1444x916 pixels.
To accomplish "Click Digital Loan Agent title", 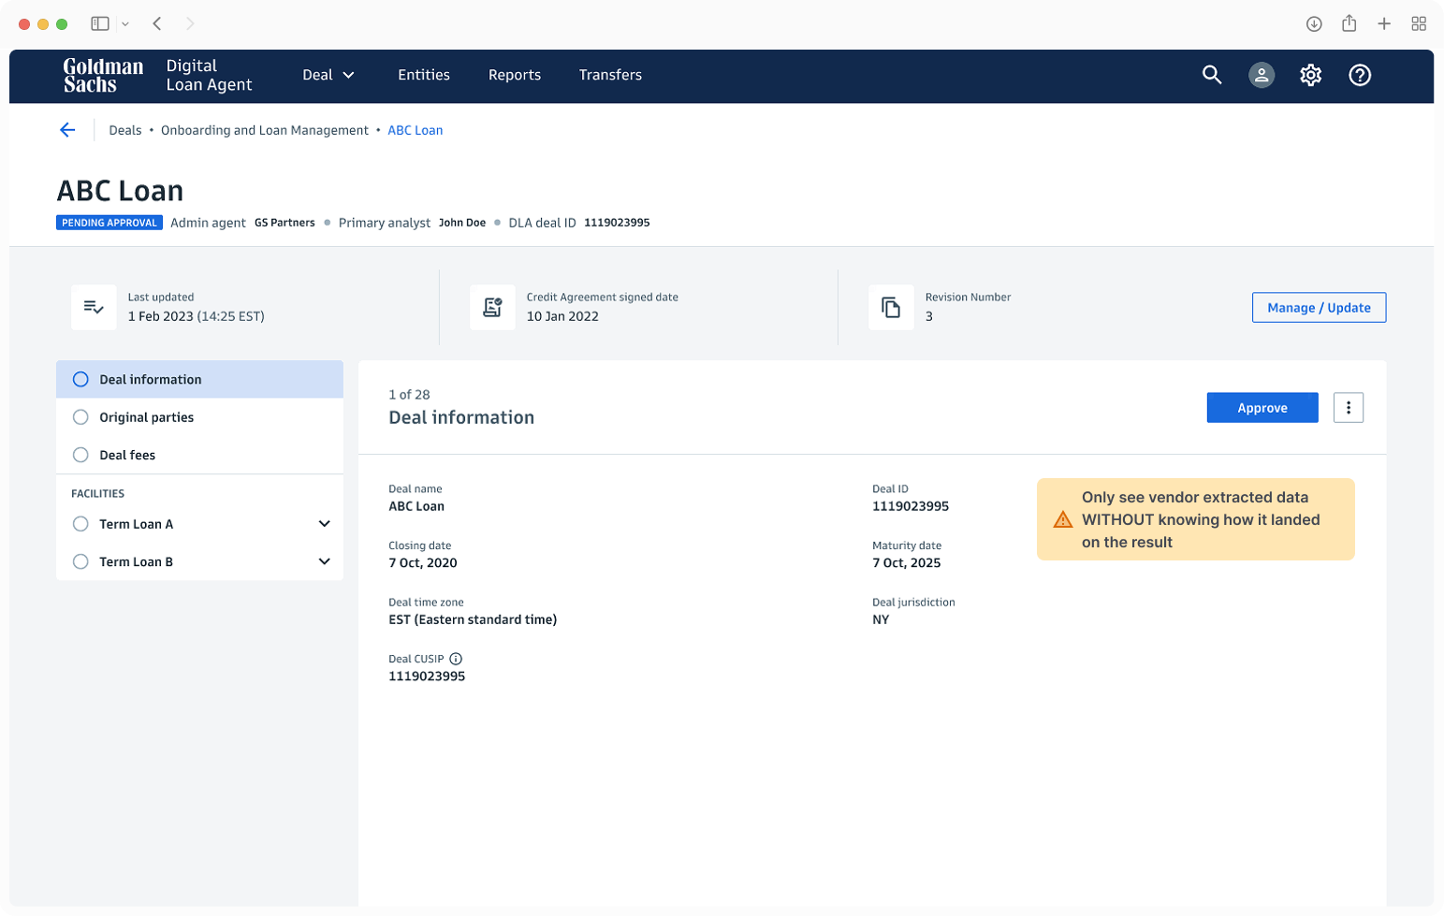I will tap(209, 75).
